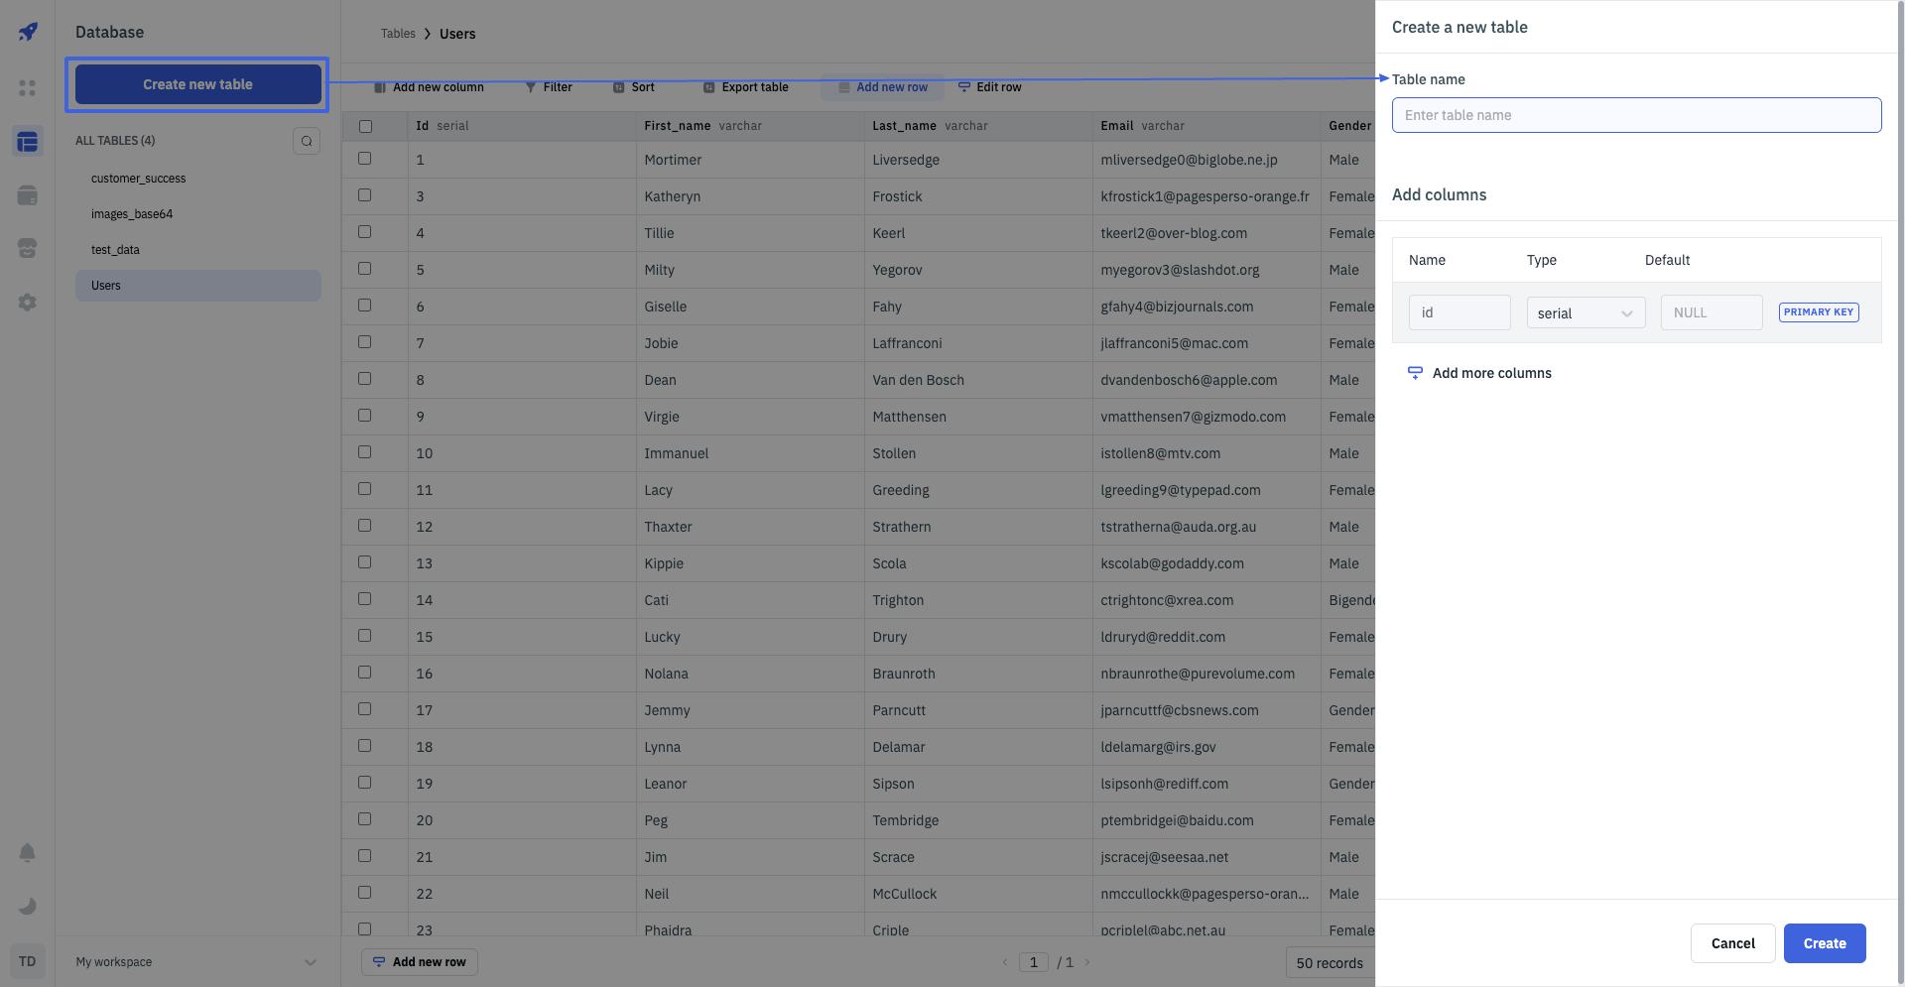Click the Create button
Image resolution: width=1905 pixels, height=987 pixels.
[x=1824, y=943]
